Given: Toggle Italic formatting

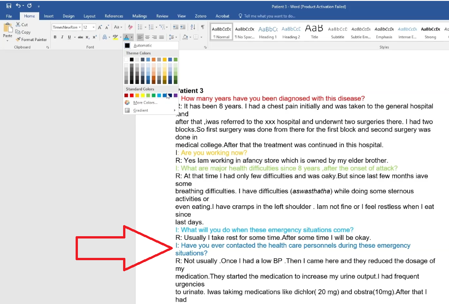Looking at the screenshot, I should click(62, 37).
